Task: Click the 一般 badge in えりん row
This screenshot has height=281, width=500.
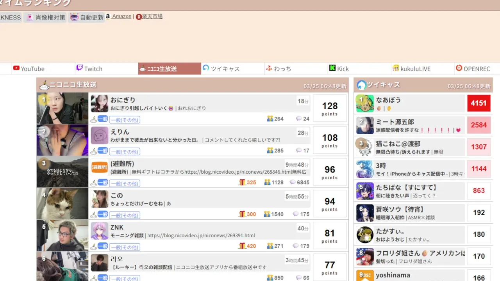Action: pos(103,151)
